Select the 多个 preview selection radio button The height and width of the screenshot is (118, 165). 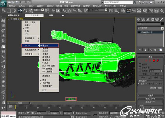click(157, 84)
